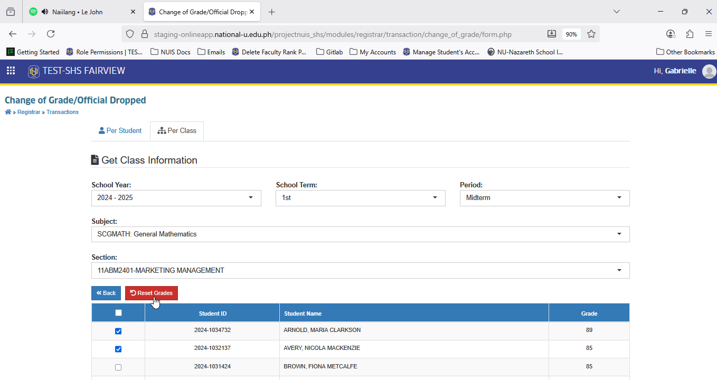717x380 pixels.
Task: Open the NUIS Docs bookmark folder
Action: [x=171, y=52]
